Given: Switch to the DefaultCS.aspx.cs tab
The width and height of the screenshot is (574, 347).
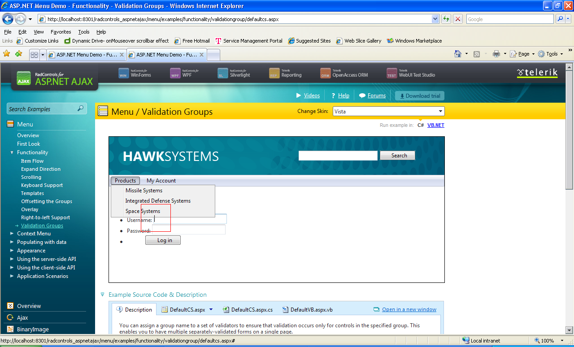Looking at the screenshot, I should [248, 310].
